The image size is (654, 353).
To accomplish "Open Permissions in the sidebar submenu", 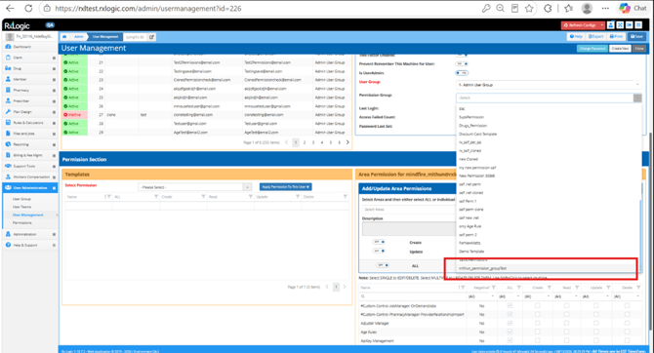I will (x=22, y=222).
